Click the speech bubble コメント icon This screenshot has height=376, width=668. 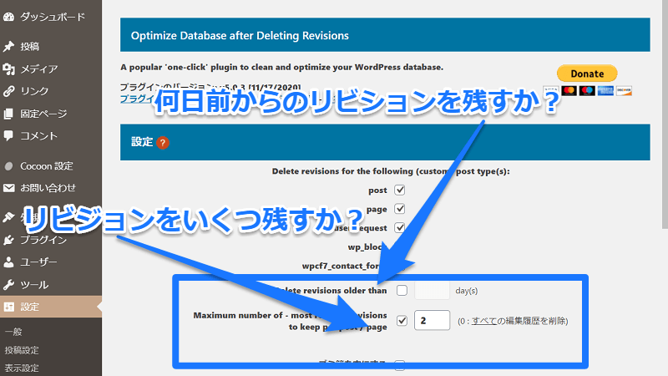pyautogui.click(x=8, y=135)
